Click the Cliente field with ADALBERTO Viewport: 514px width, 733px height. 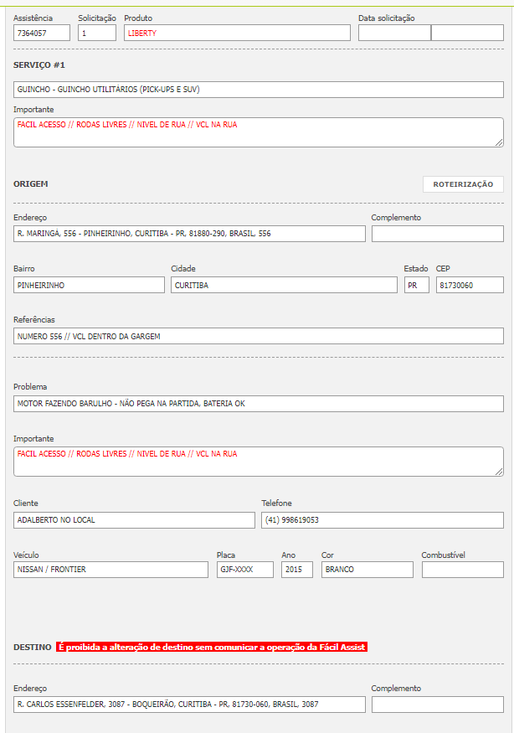[x=134, y=520]
